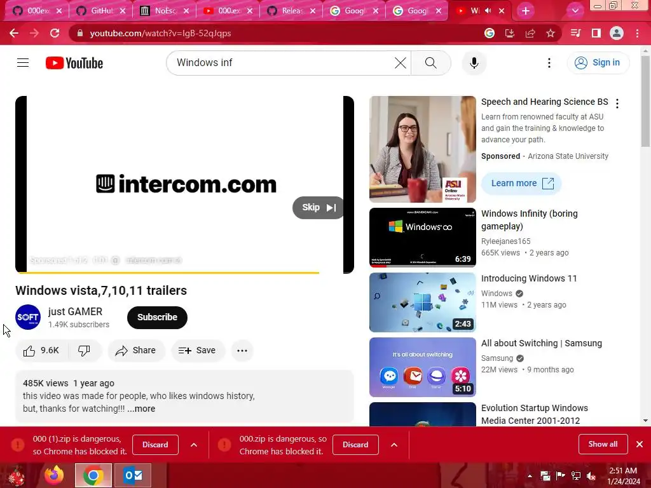This screenshot has width=651, height=488.
Task: Open the sponsored ad options menu
Action: (x=617, y=104)
